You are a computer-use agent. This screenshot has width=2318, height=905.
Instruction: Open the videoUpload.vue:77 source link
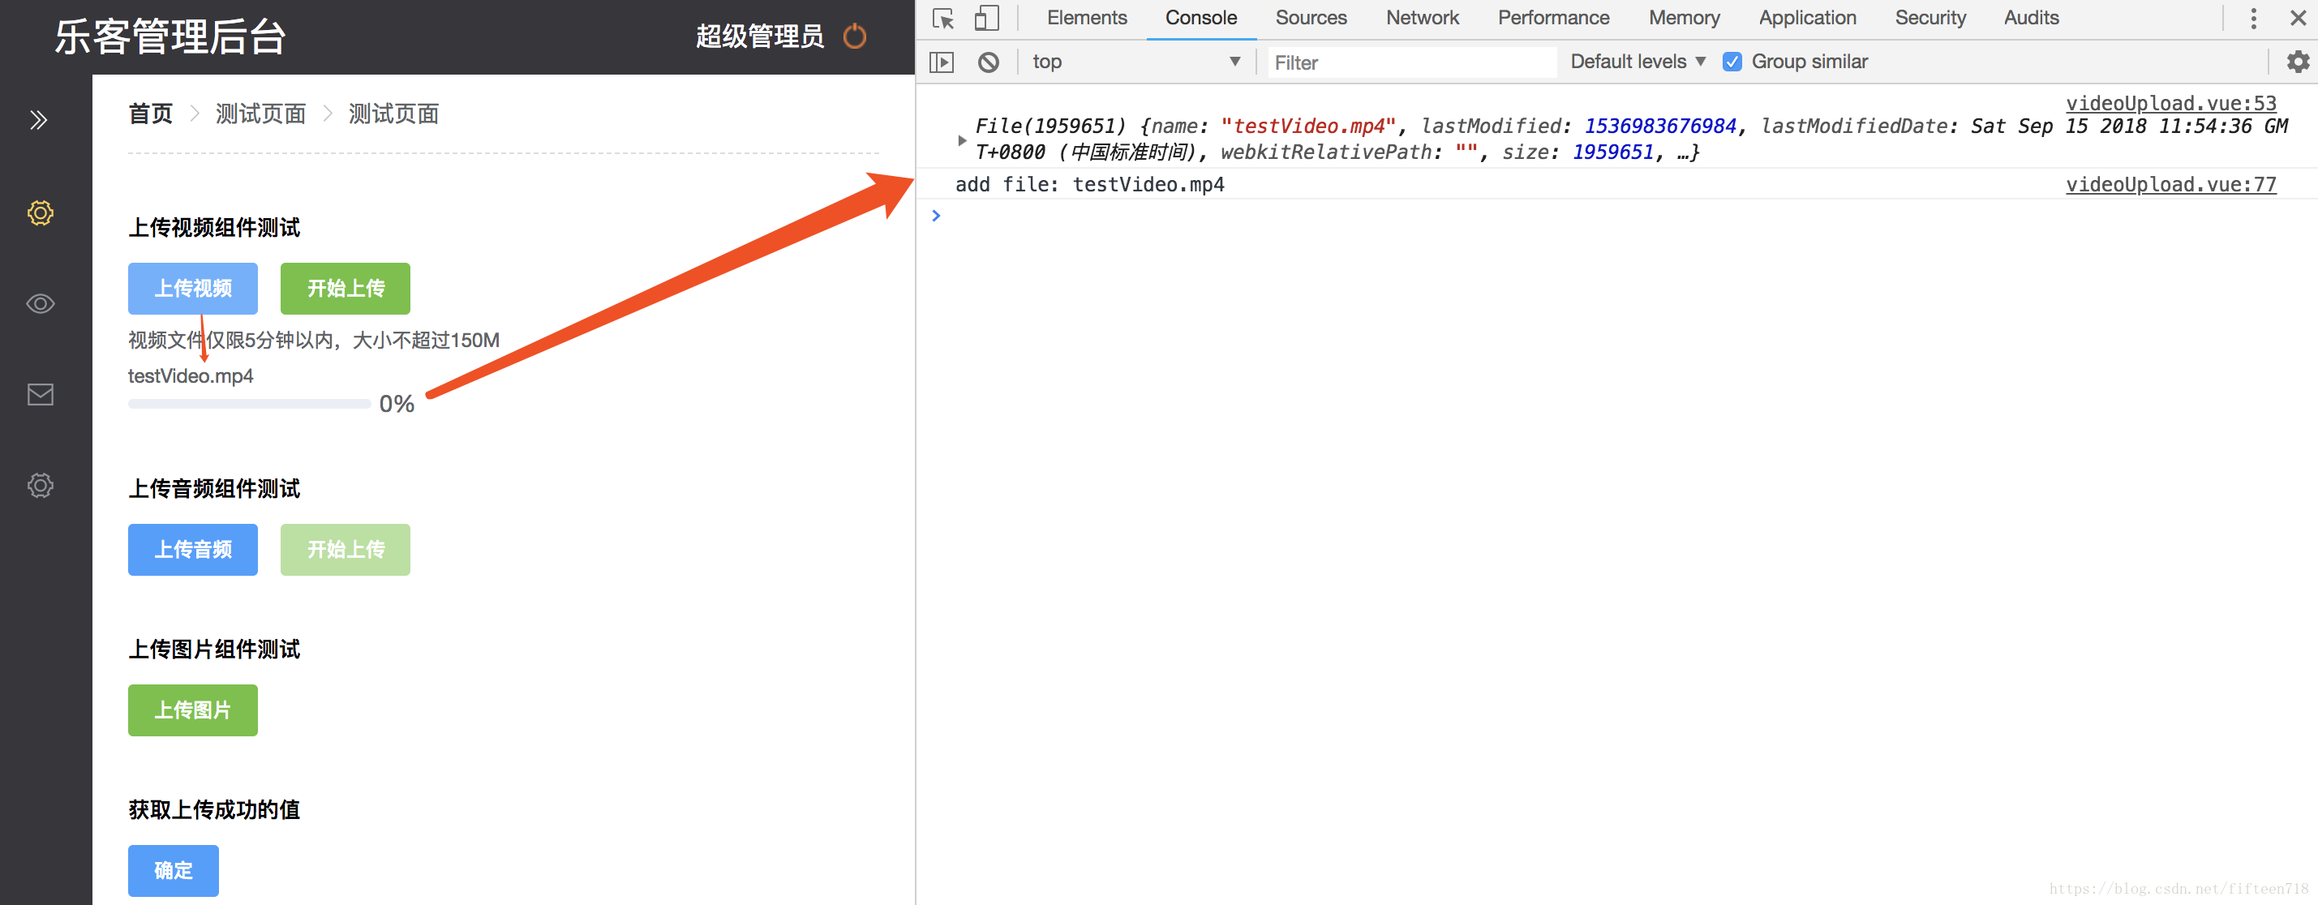pyautogui.click(x=2170, y=184)
